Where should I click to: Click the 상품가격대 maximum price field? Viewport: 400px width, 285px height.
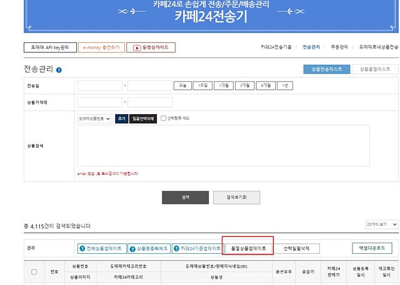point(150,102)
